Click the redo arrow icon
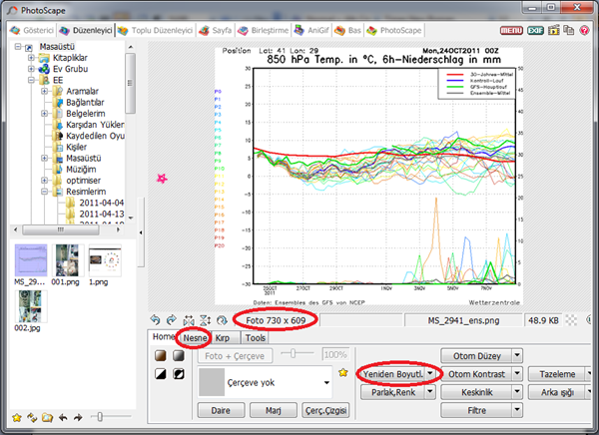The image size is (599, 435). pyautogui.click(x=172, y=320)
